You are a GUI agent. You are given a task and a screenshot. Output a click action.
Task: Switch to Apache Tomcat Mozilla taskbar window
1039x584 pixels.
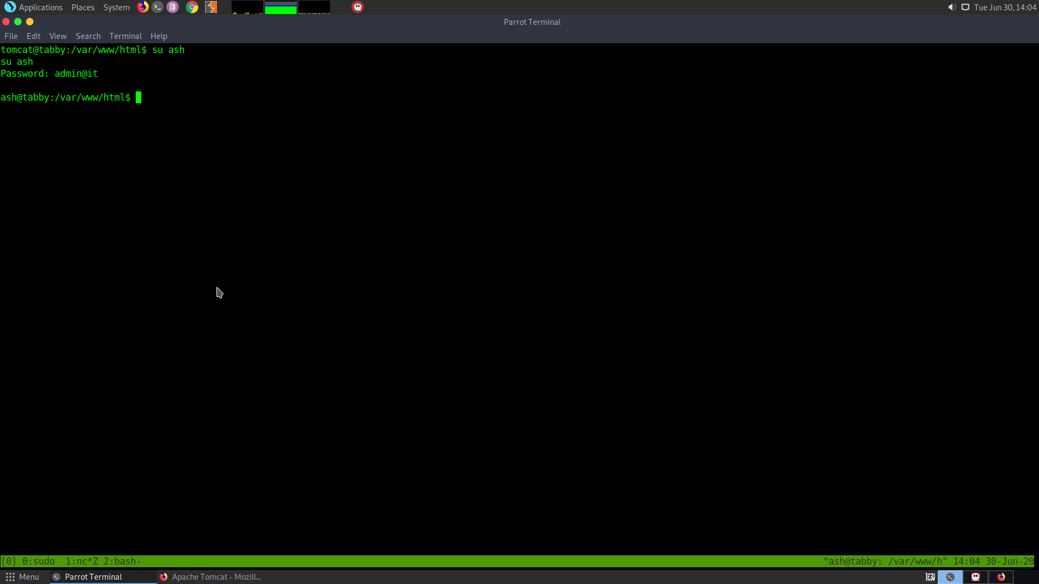(211, 577)
